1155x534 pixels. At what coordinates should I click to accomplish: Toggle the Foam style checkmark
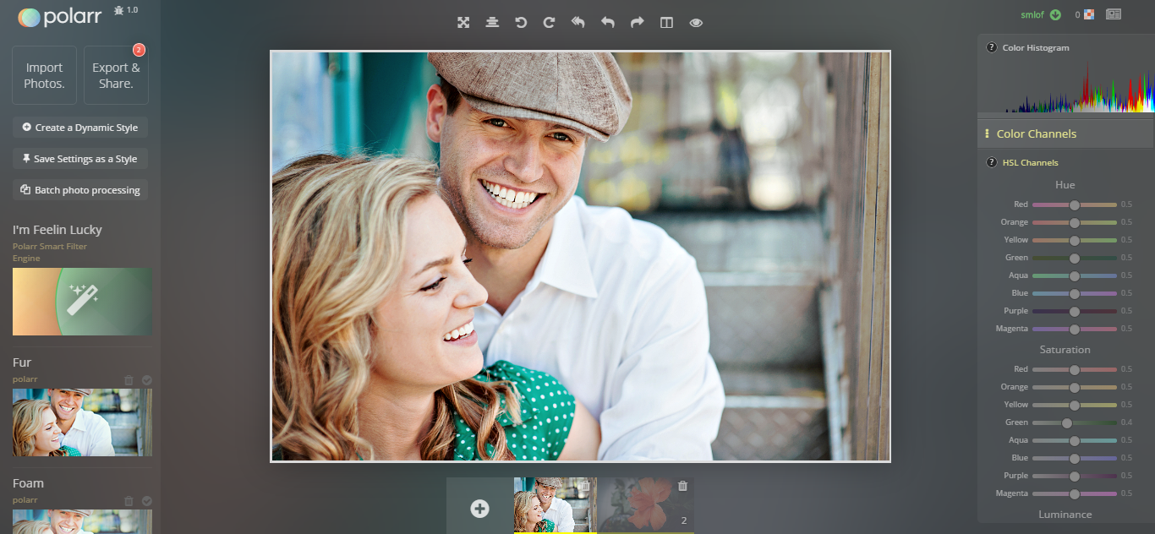pos(147,501)
